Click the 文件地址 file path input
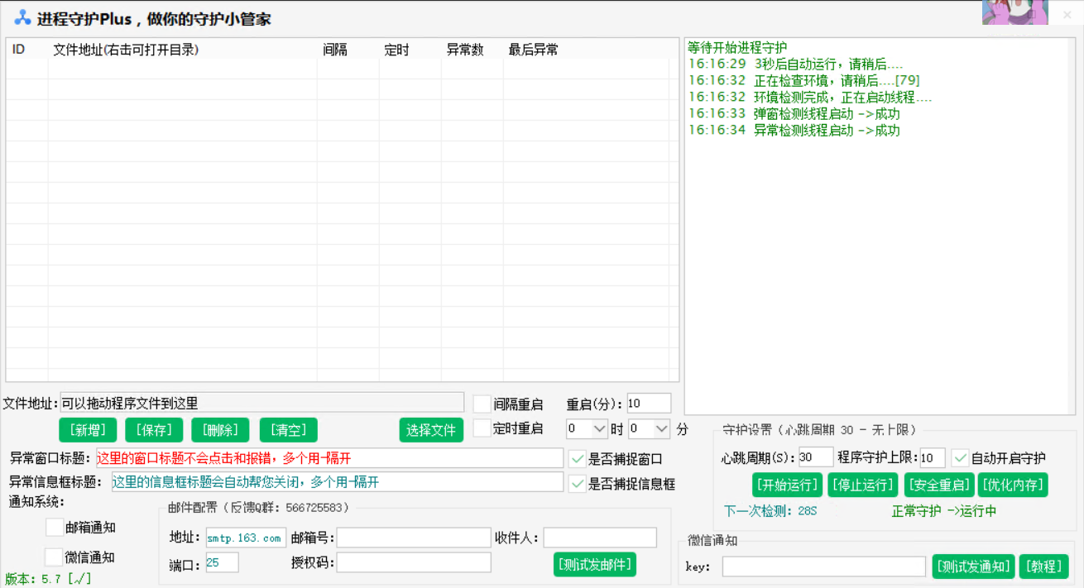 click(x=261, y=403)
